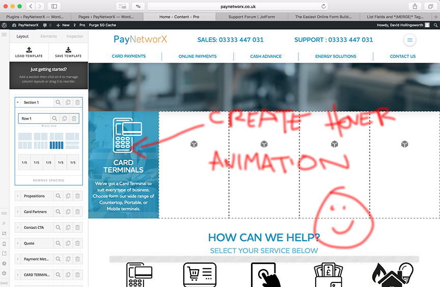Choose the Custom column layout option

72,145
